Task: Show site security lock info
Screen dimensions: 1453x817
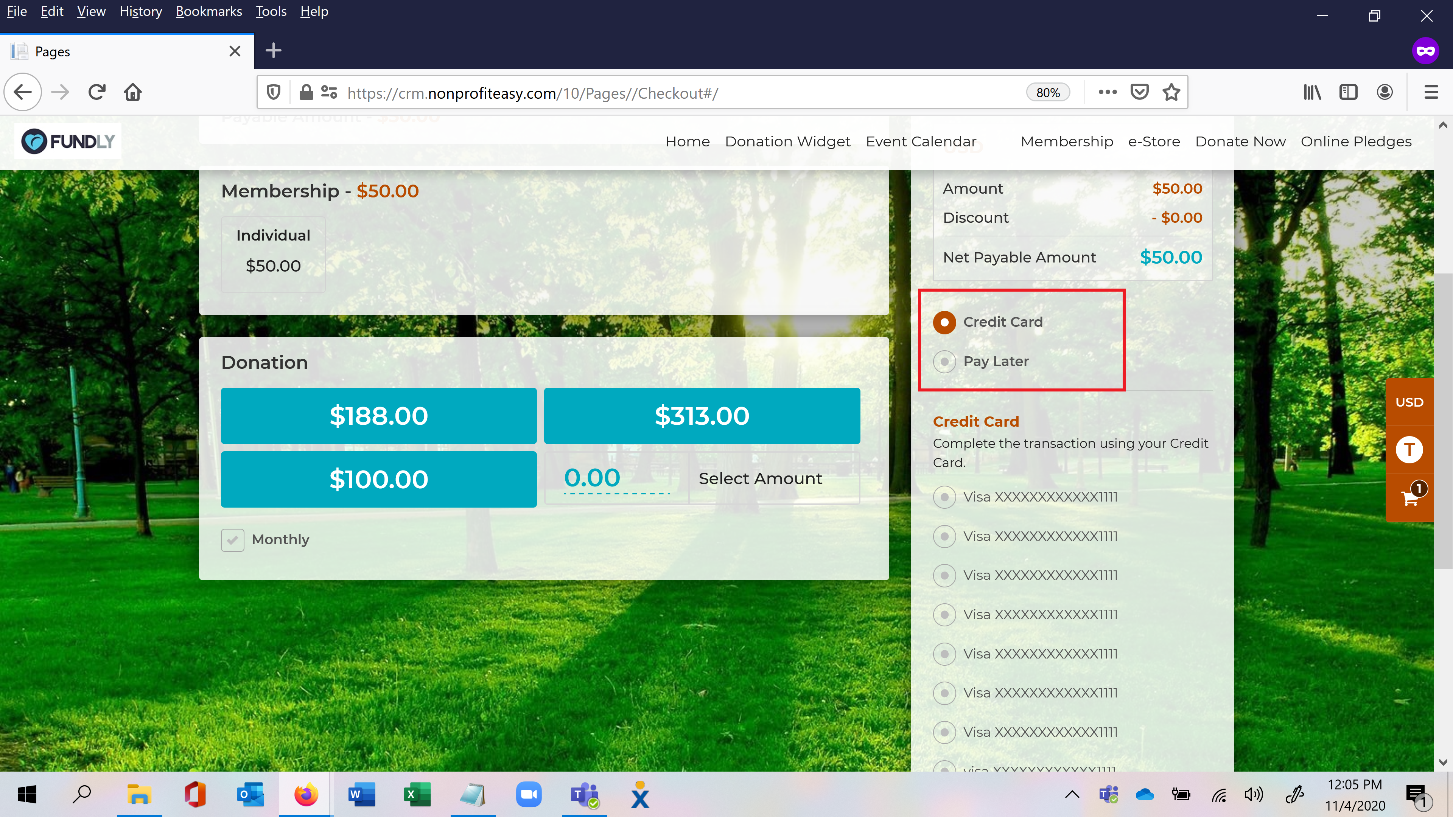Action: (306, 92)
